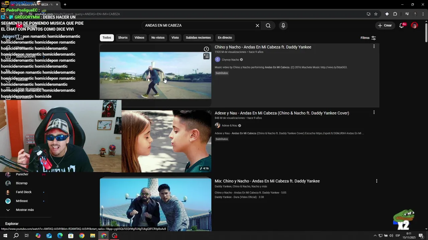Open Chynoy Nacho channel link
Viewport: 428px width, 240px height.
[x=230, y=60]
